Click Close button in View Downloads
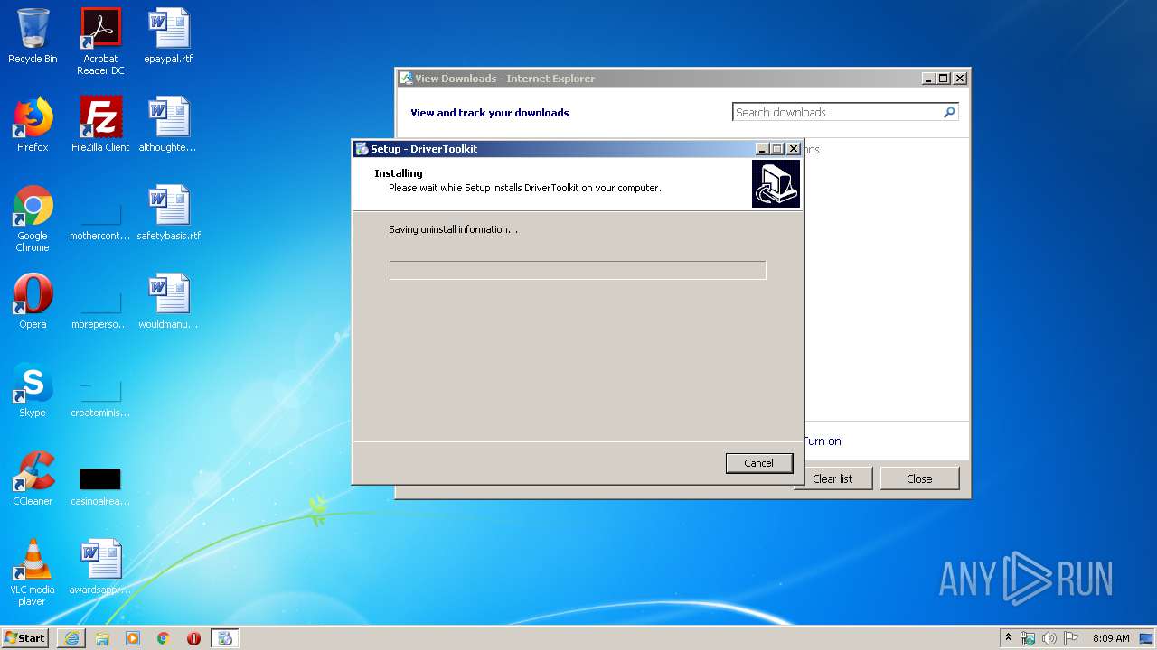This screenshot has width=1157, height=650. point(919,478)
